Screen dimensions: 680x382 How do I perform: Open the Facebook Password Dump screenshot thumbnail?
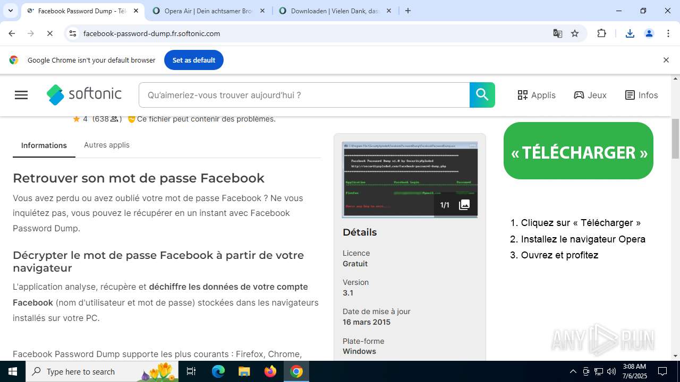point(410,180)
